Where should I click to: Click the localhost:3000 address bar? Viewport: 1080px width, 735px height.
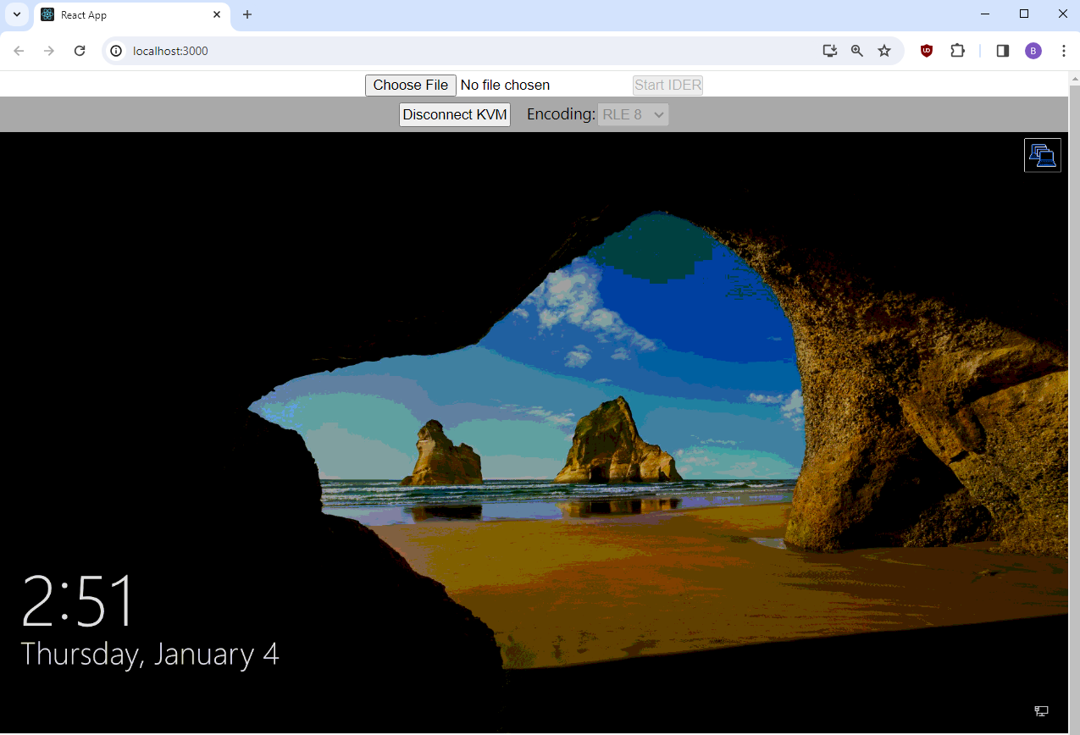pos(466,51)
